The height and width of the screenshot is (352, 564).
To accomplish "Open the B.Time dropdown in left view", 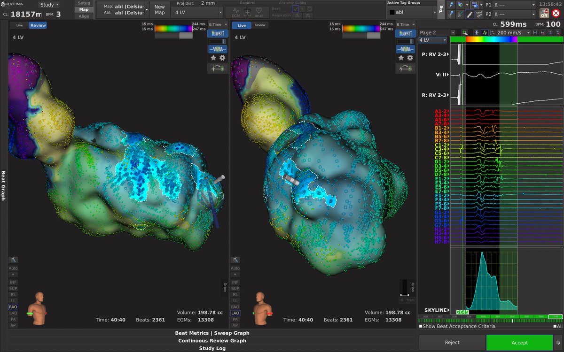I will [218, 24].
